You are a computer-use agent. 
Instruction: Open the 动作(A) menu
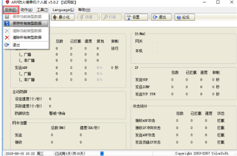click(x=26, y=10)
